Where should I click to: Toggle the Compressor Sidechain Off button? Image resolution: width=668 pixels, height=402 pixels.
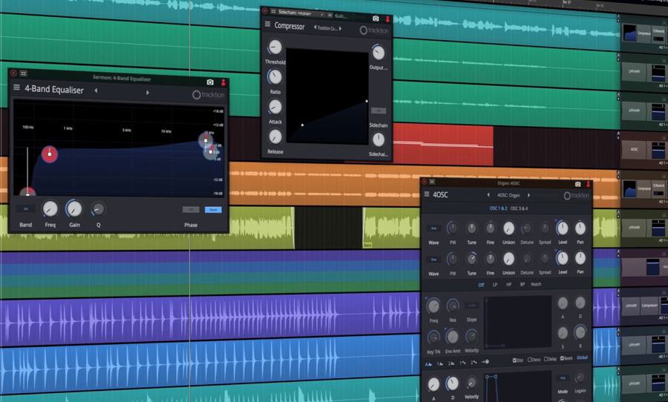click(378, 111)
